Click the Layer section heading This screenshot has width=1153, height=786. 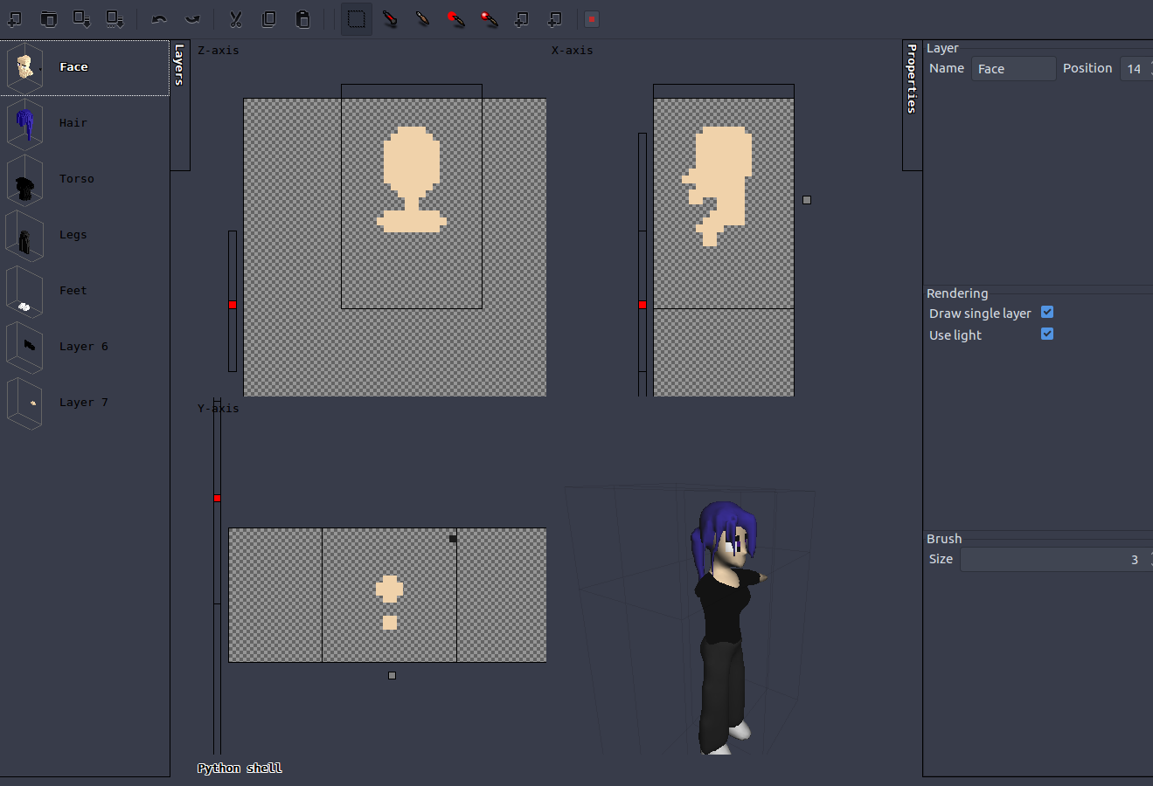pyautogui.click(x=942, y=48)
